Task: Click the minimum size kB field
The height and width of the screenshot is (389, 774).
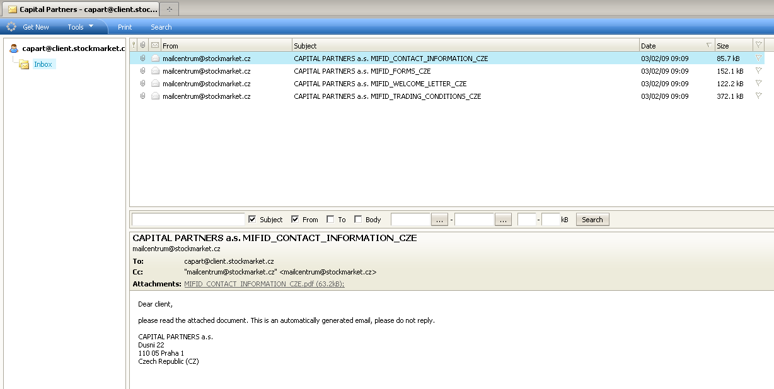Action: (527, 219)
